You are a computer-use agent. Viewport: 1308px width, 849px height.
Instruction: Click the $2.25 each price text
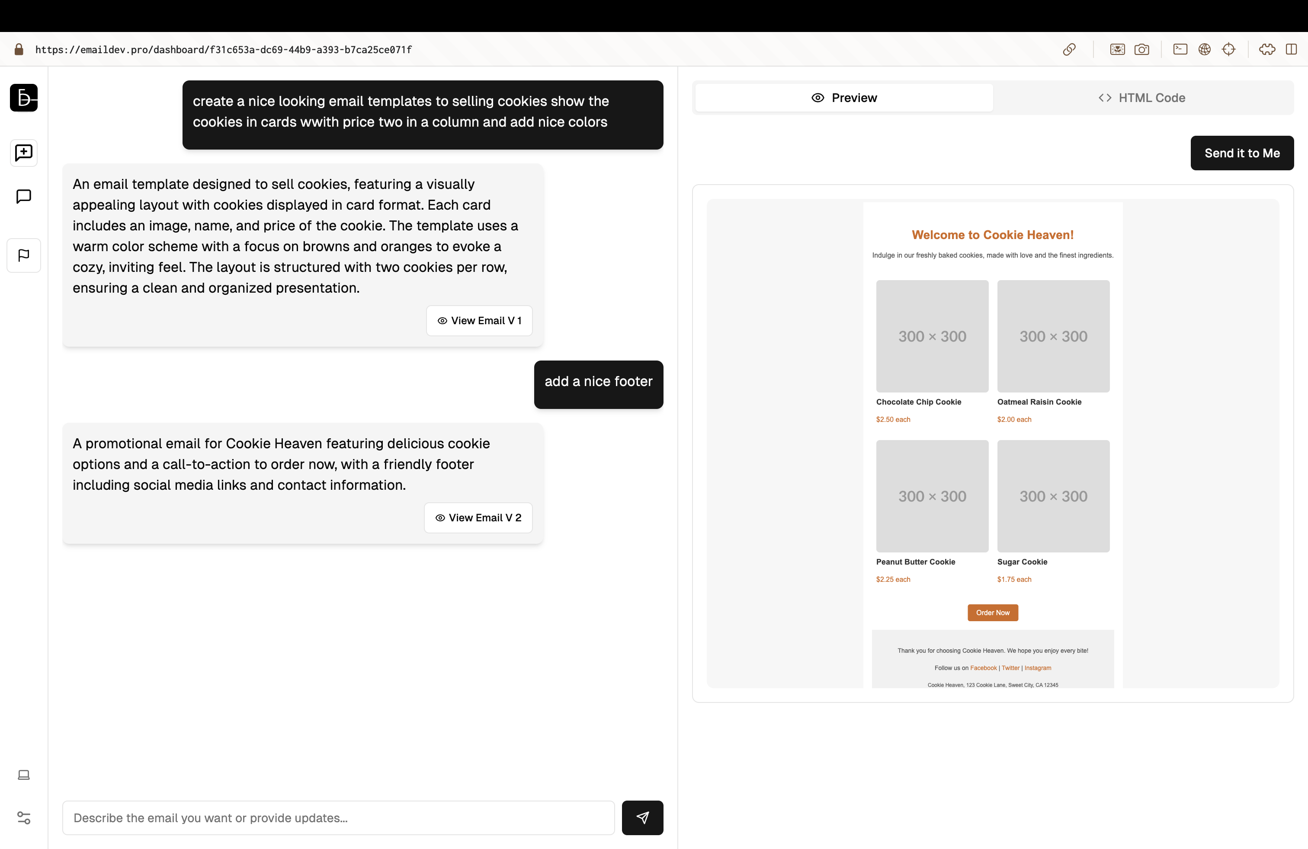[893, 579]
